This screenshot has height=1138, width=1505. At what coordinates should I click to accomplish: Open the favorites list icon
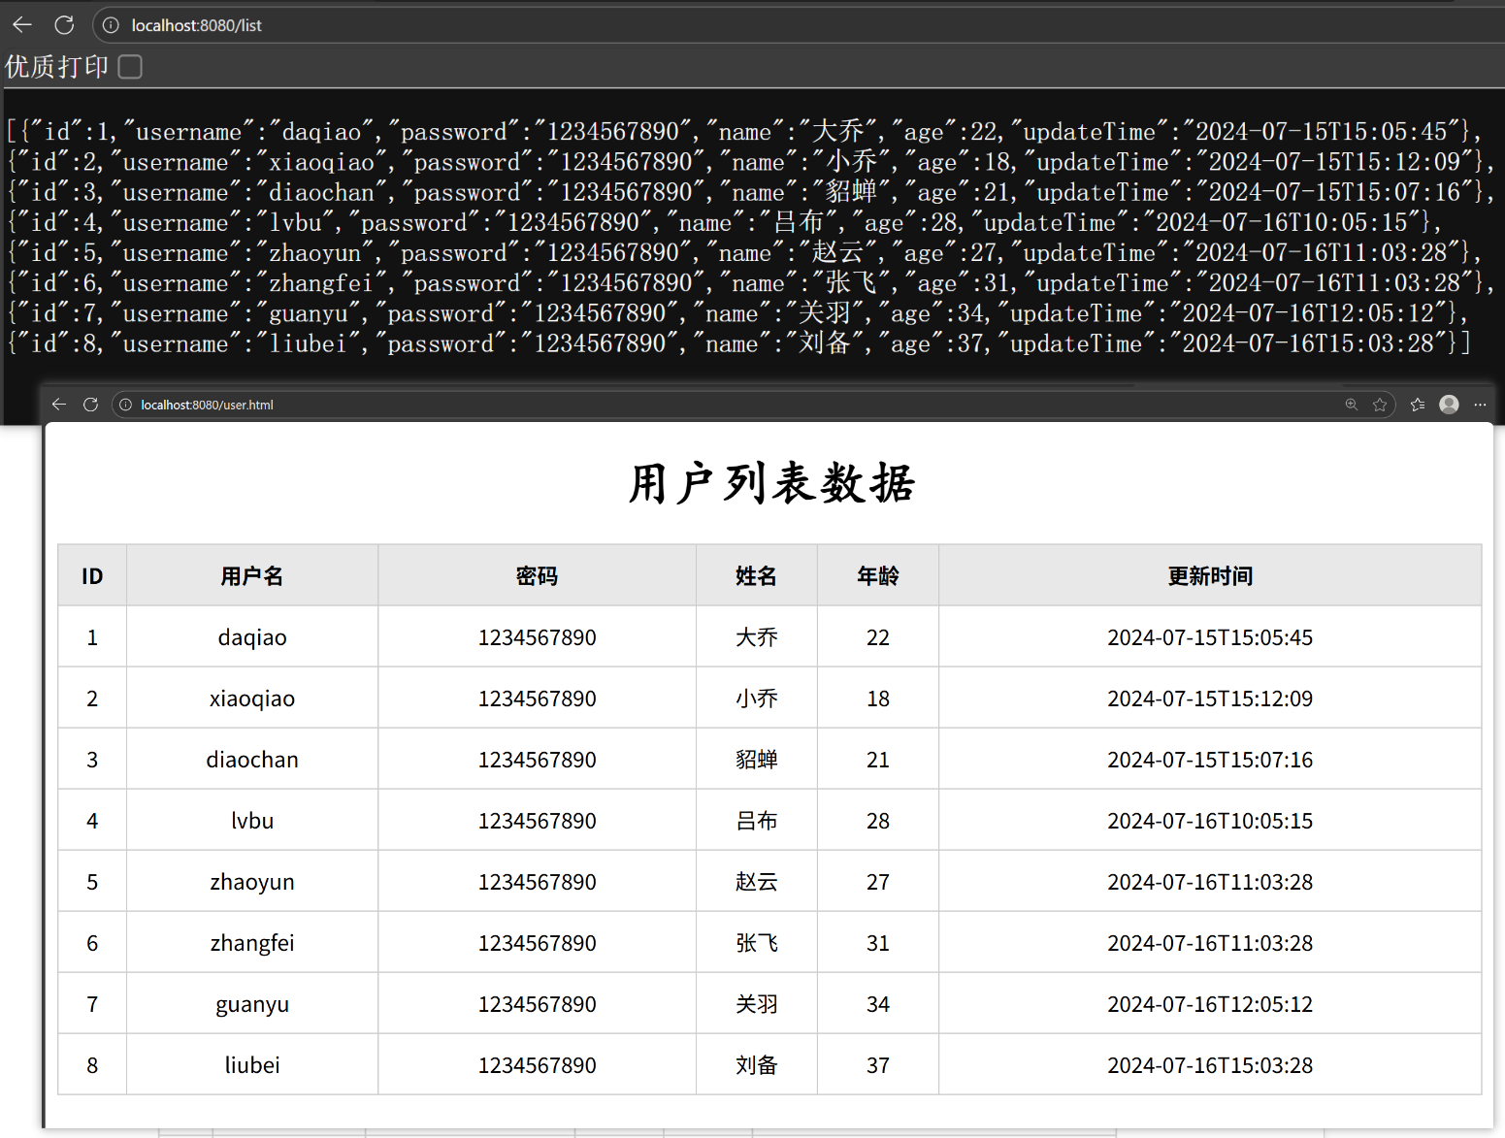(x=1418, y=405)
